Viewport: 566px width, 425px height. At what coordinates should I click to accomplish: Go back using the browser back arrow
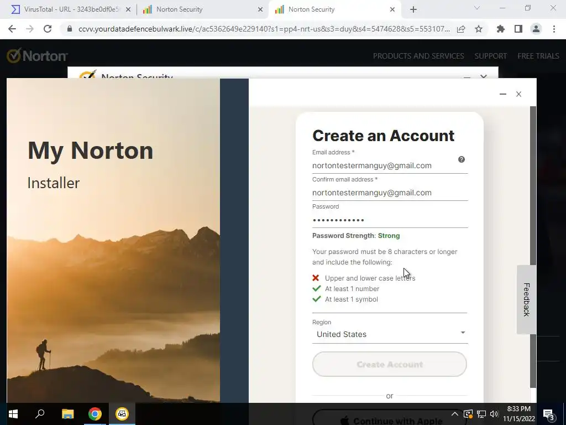click(x=12, y=29)
